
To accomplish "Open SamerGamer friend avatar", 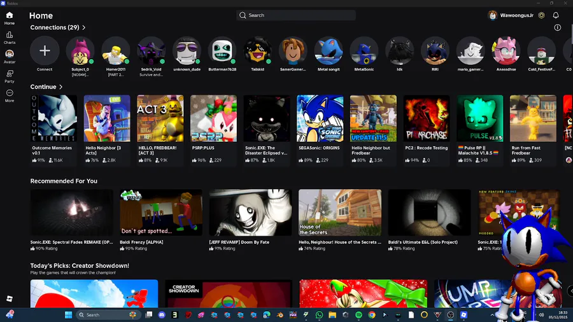I will click(x=293, y=51).
